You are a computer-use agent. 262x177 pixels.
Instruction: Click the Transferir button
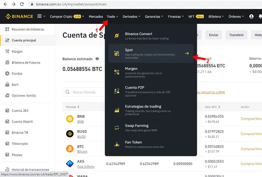pyautogui.click(x=236, y=35)
